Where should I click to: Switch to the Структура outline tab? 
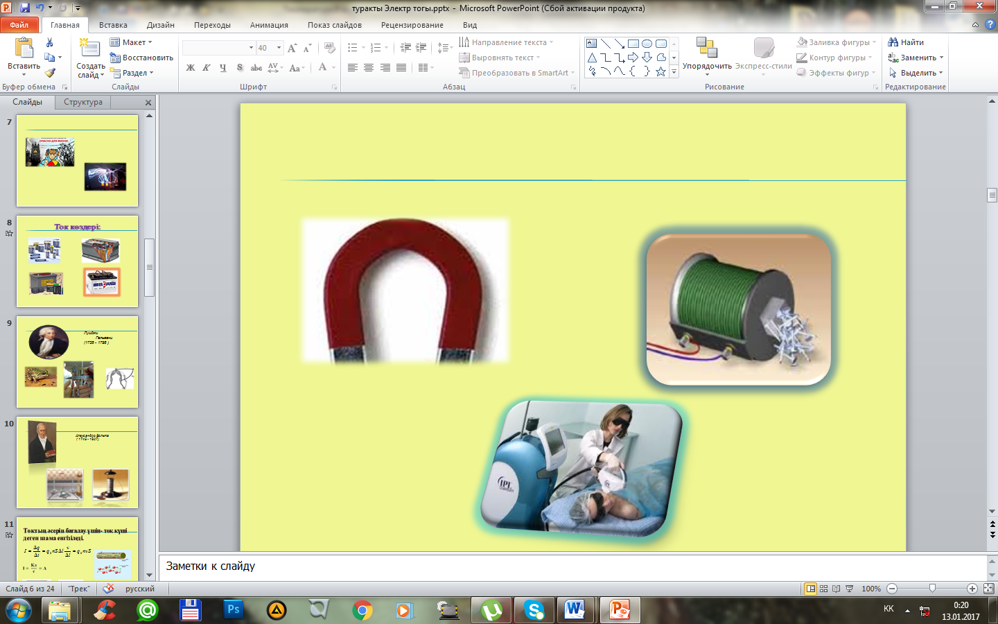83,102
